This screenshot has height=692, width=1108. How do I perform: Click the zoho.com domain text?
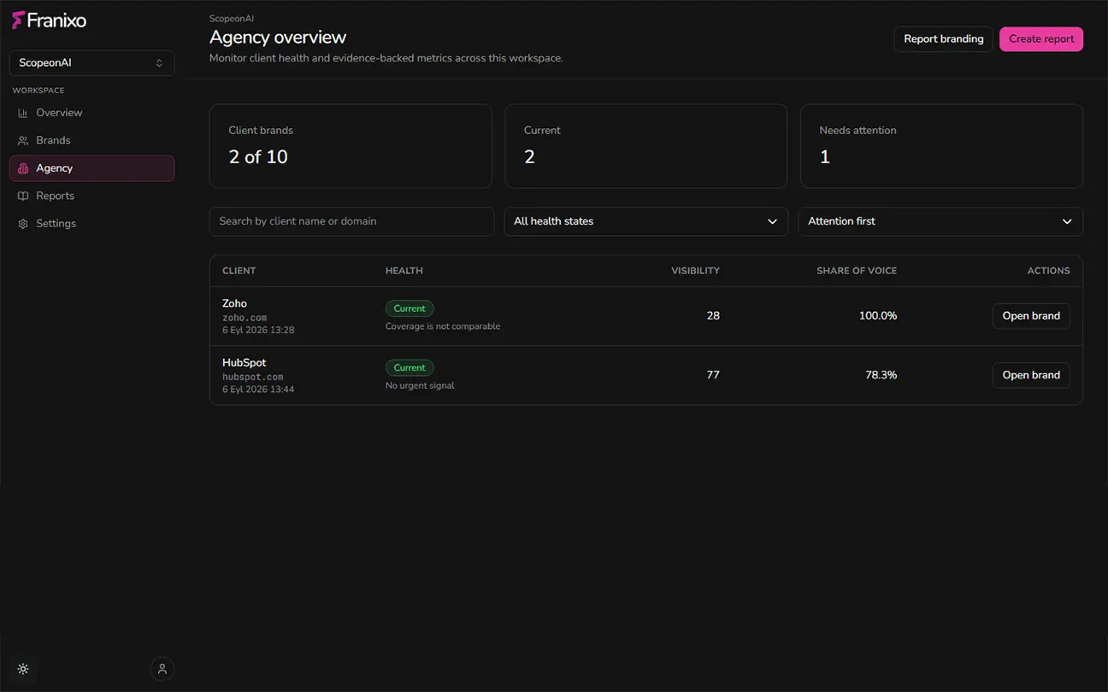coord(245,318)
